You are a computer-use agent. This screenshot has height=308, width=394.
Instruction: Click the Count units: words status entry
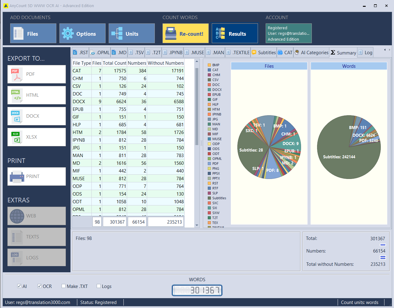click(360, 302)
